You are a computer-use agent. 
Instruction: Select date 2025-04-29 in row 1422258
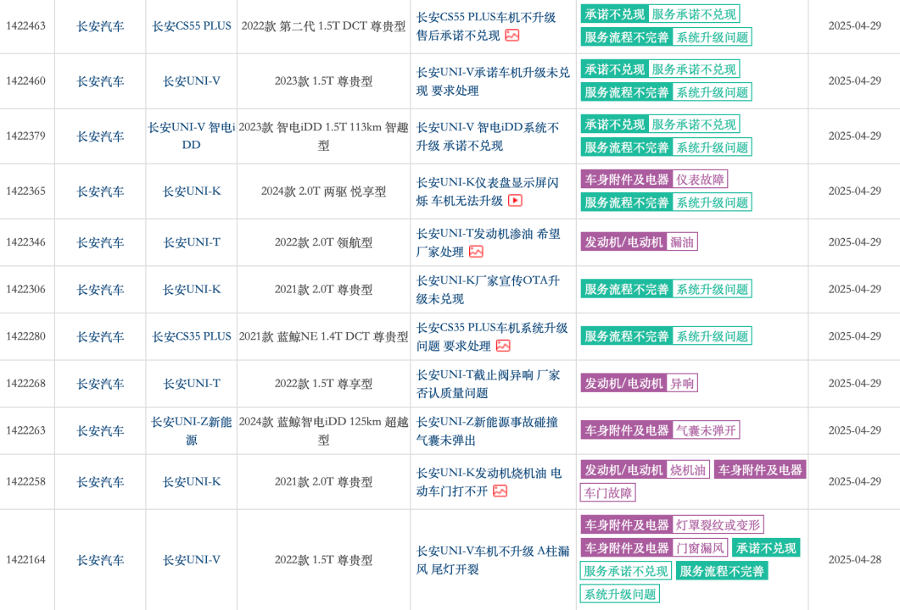tap(855, 482)
